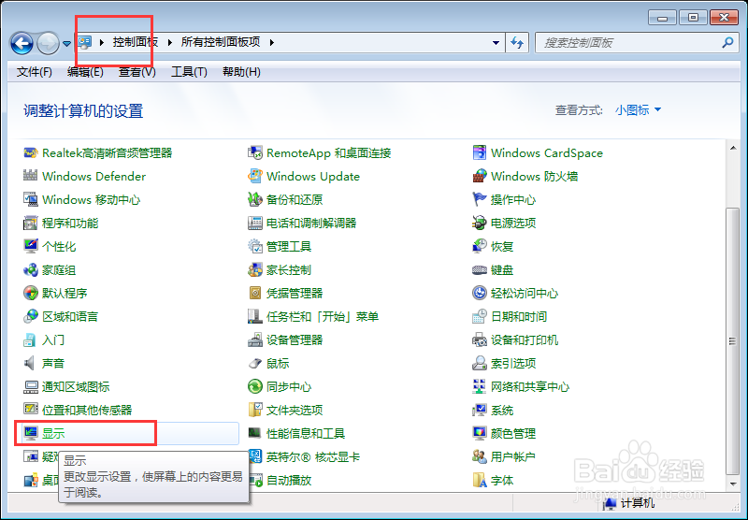Viewport: 748px width, 520px height.
Task: Open the 轻松访问中心 link
Action: click(x=525, y=293)
